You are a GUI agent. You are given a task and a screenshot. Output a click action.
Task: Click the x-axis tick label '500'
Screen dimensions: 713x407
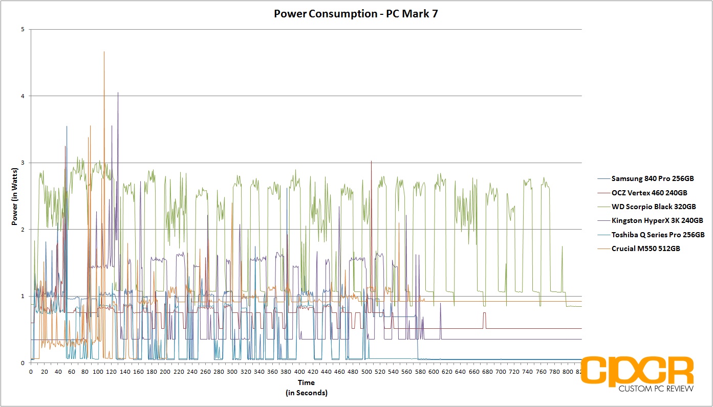click(x=366, y=371)
